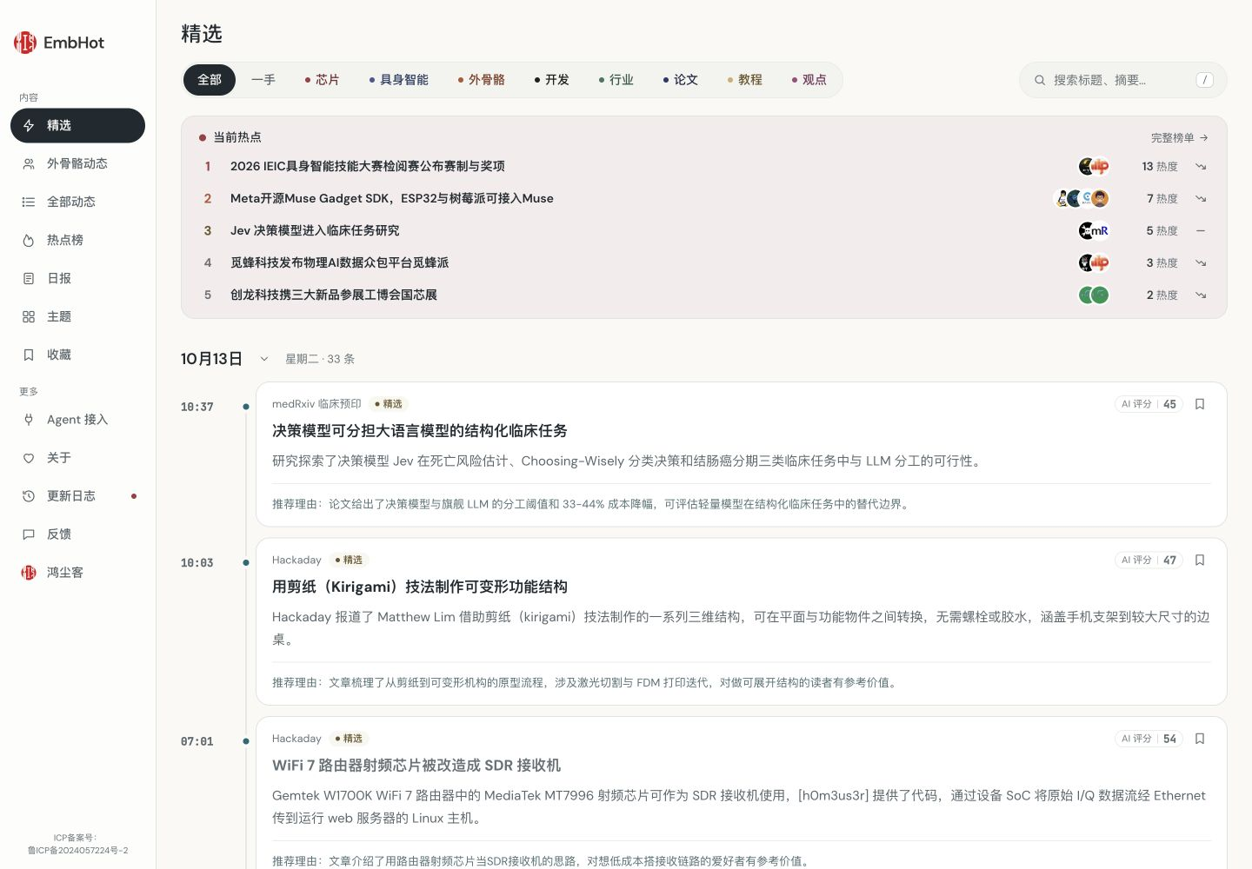This screenshot has height=869, width=1252.
Task: Bookmark the 决策模型 medRxiv article
Action: [x=1200, y=404]
